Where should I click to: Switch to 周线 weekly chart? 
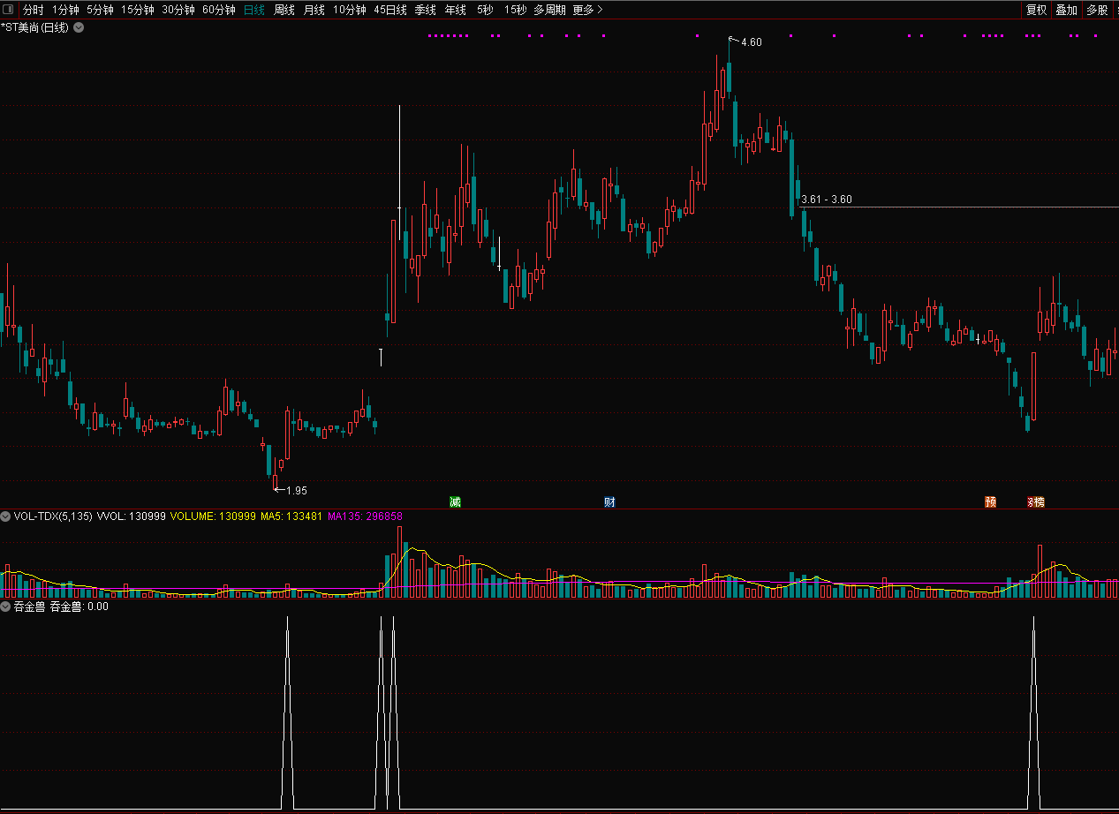point(284,10)
